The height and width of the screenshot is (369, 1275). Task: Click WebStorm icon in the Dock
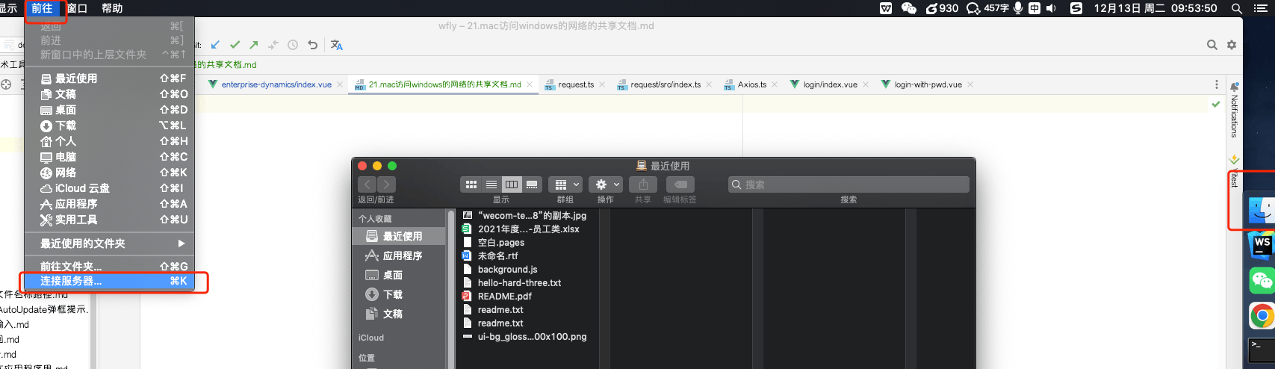[x=1262, y=246]
